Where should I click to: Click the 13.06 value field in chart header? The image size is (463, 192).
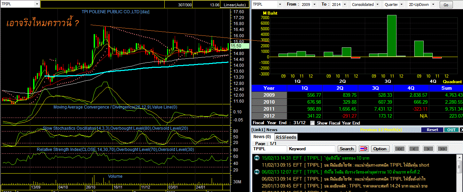pos(207,5)
